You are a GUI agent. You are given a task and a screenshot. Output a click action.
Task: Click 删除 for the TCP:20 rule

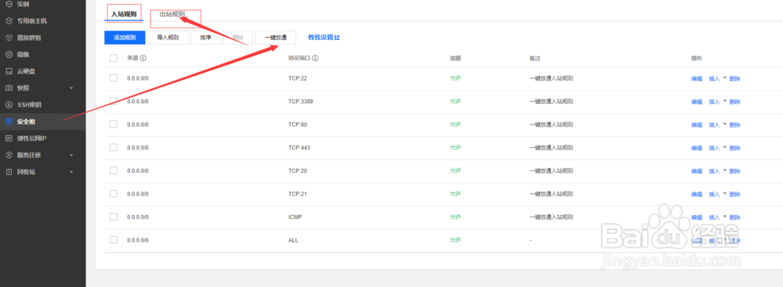pyautogui.click(x=734, y=170)
